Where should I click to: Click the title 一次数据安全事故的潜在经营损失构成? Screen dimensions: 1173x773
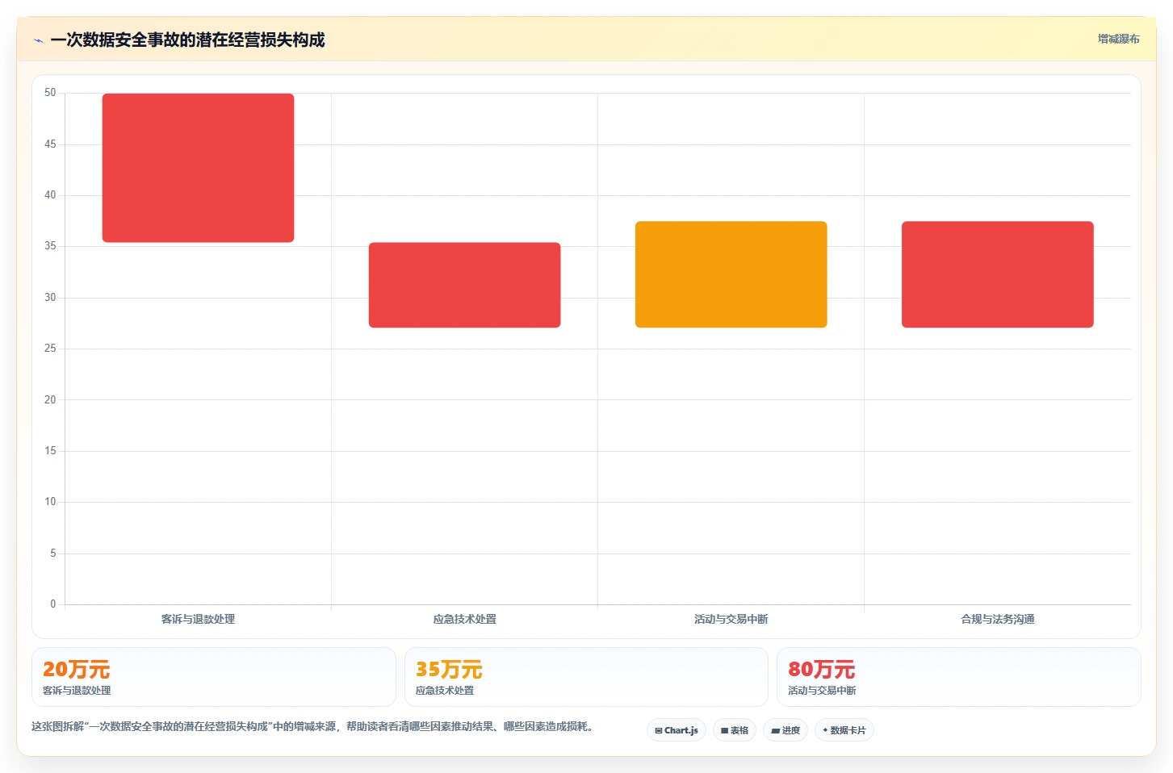click(187, 40)
